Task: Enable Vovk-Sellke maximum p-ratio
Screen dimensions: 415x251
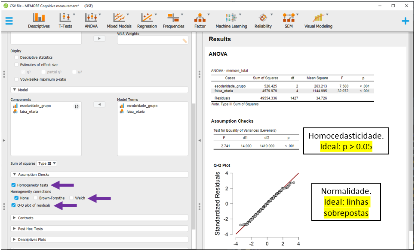Action: click(x=16, y=79)
